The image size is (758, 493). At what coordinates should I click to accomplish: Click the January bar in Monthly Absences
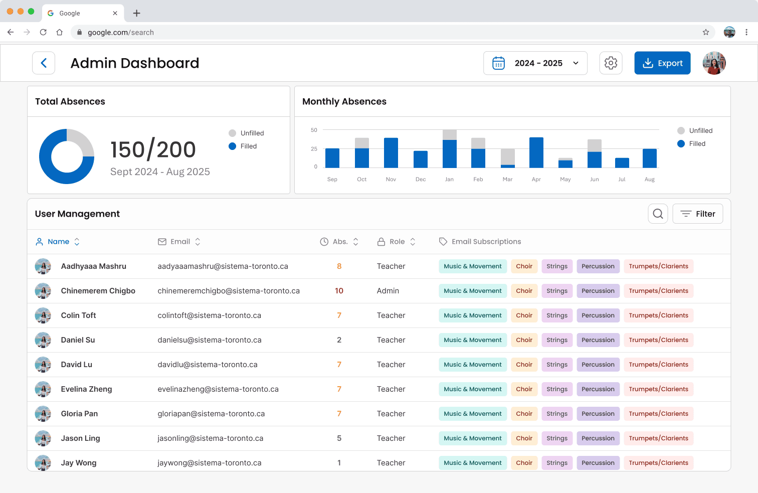coord(450,148)
